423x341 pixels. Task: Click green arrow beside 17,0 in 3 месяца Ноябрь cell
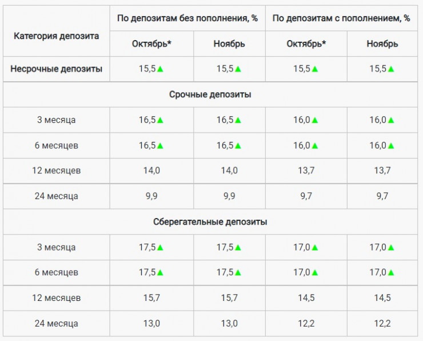click(391, 248)
